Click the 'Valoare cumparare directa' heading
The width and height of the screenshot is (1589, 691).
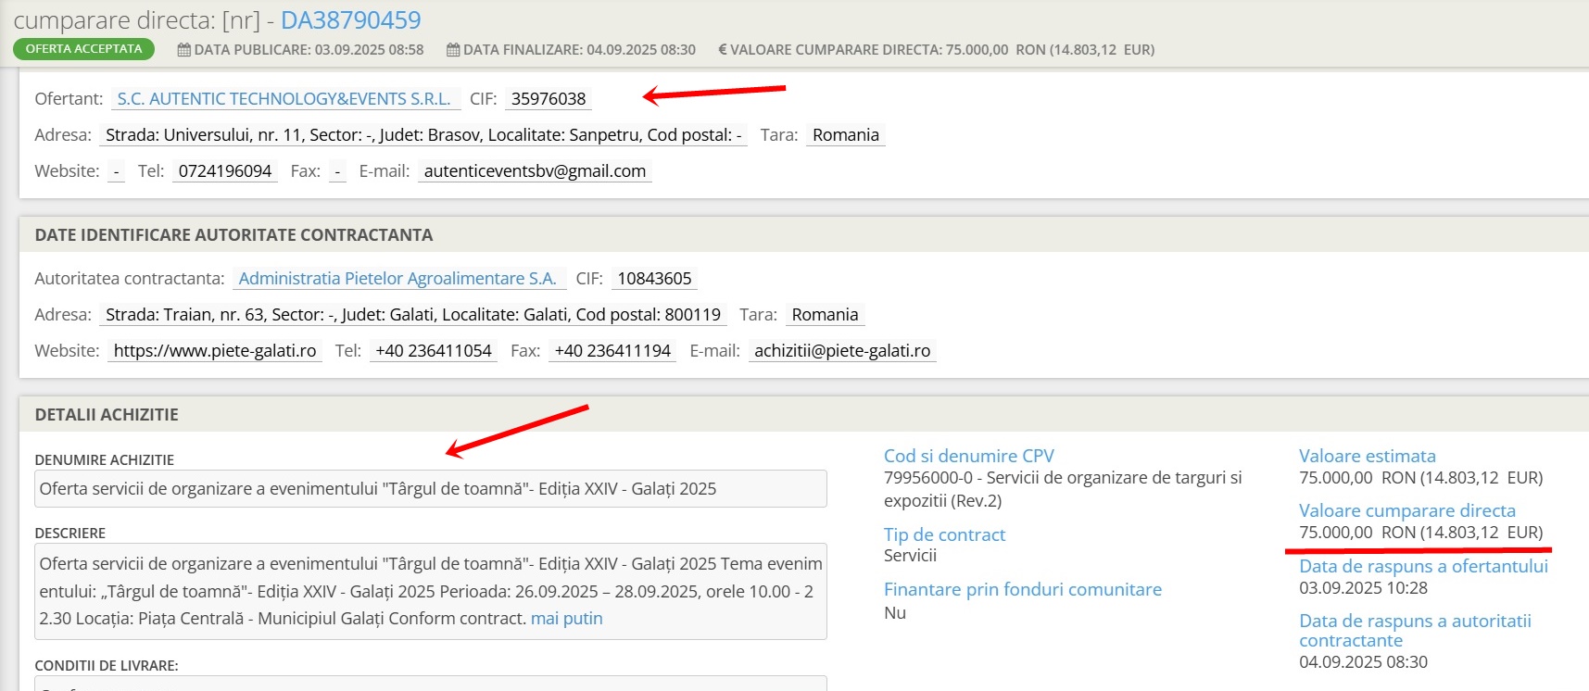(x=1406, y=510)
